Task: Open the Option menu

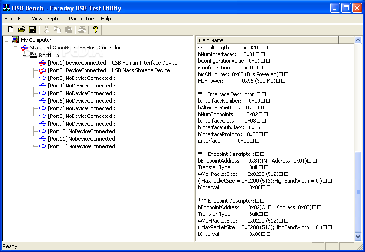Action: pos(56,19)
